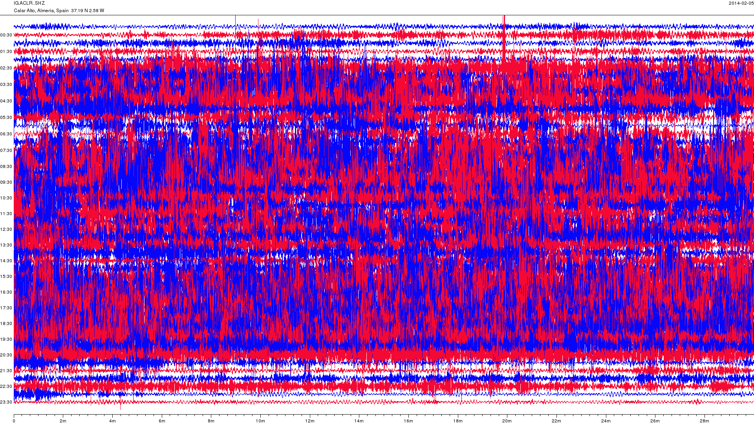Click the 07:30 time label
Screen dimensions: 754x424
pyautogui.click(x=6, y=151)
